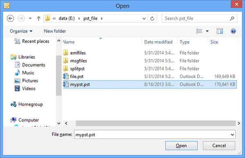Sort by Date modified column header
The height and width of the screenshot is (158, 245).
click(158, 42)
